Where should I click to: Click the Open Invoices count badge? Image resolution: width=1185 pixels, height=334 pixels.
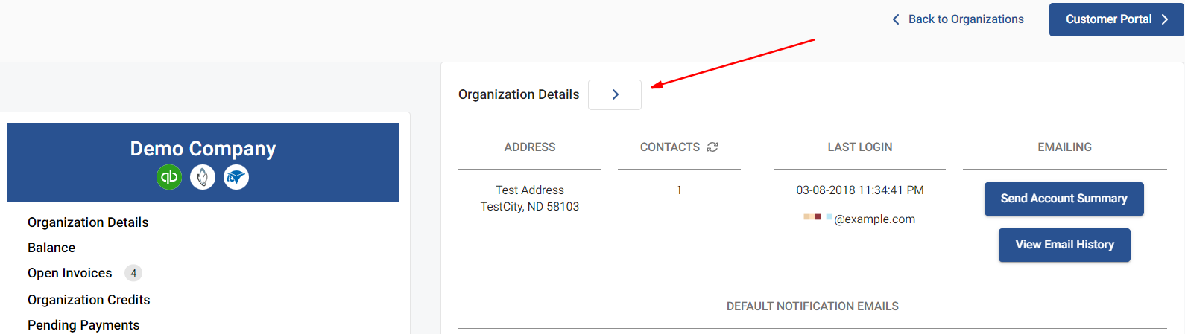tap(133, 273)
